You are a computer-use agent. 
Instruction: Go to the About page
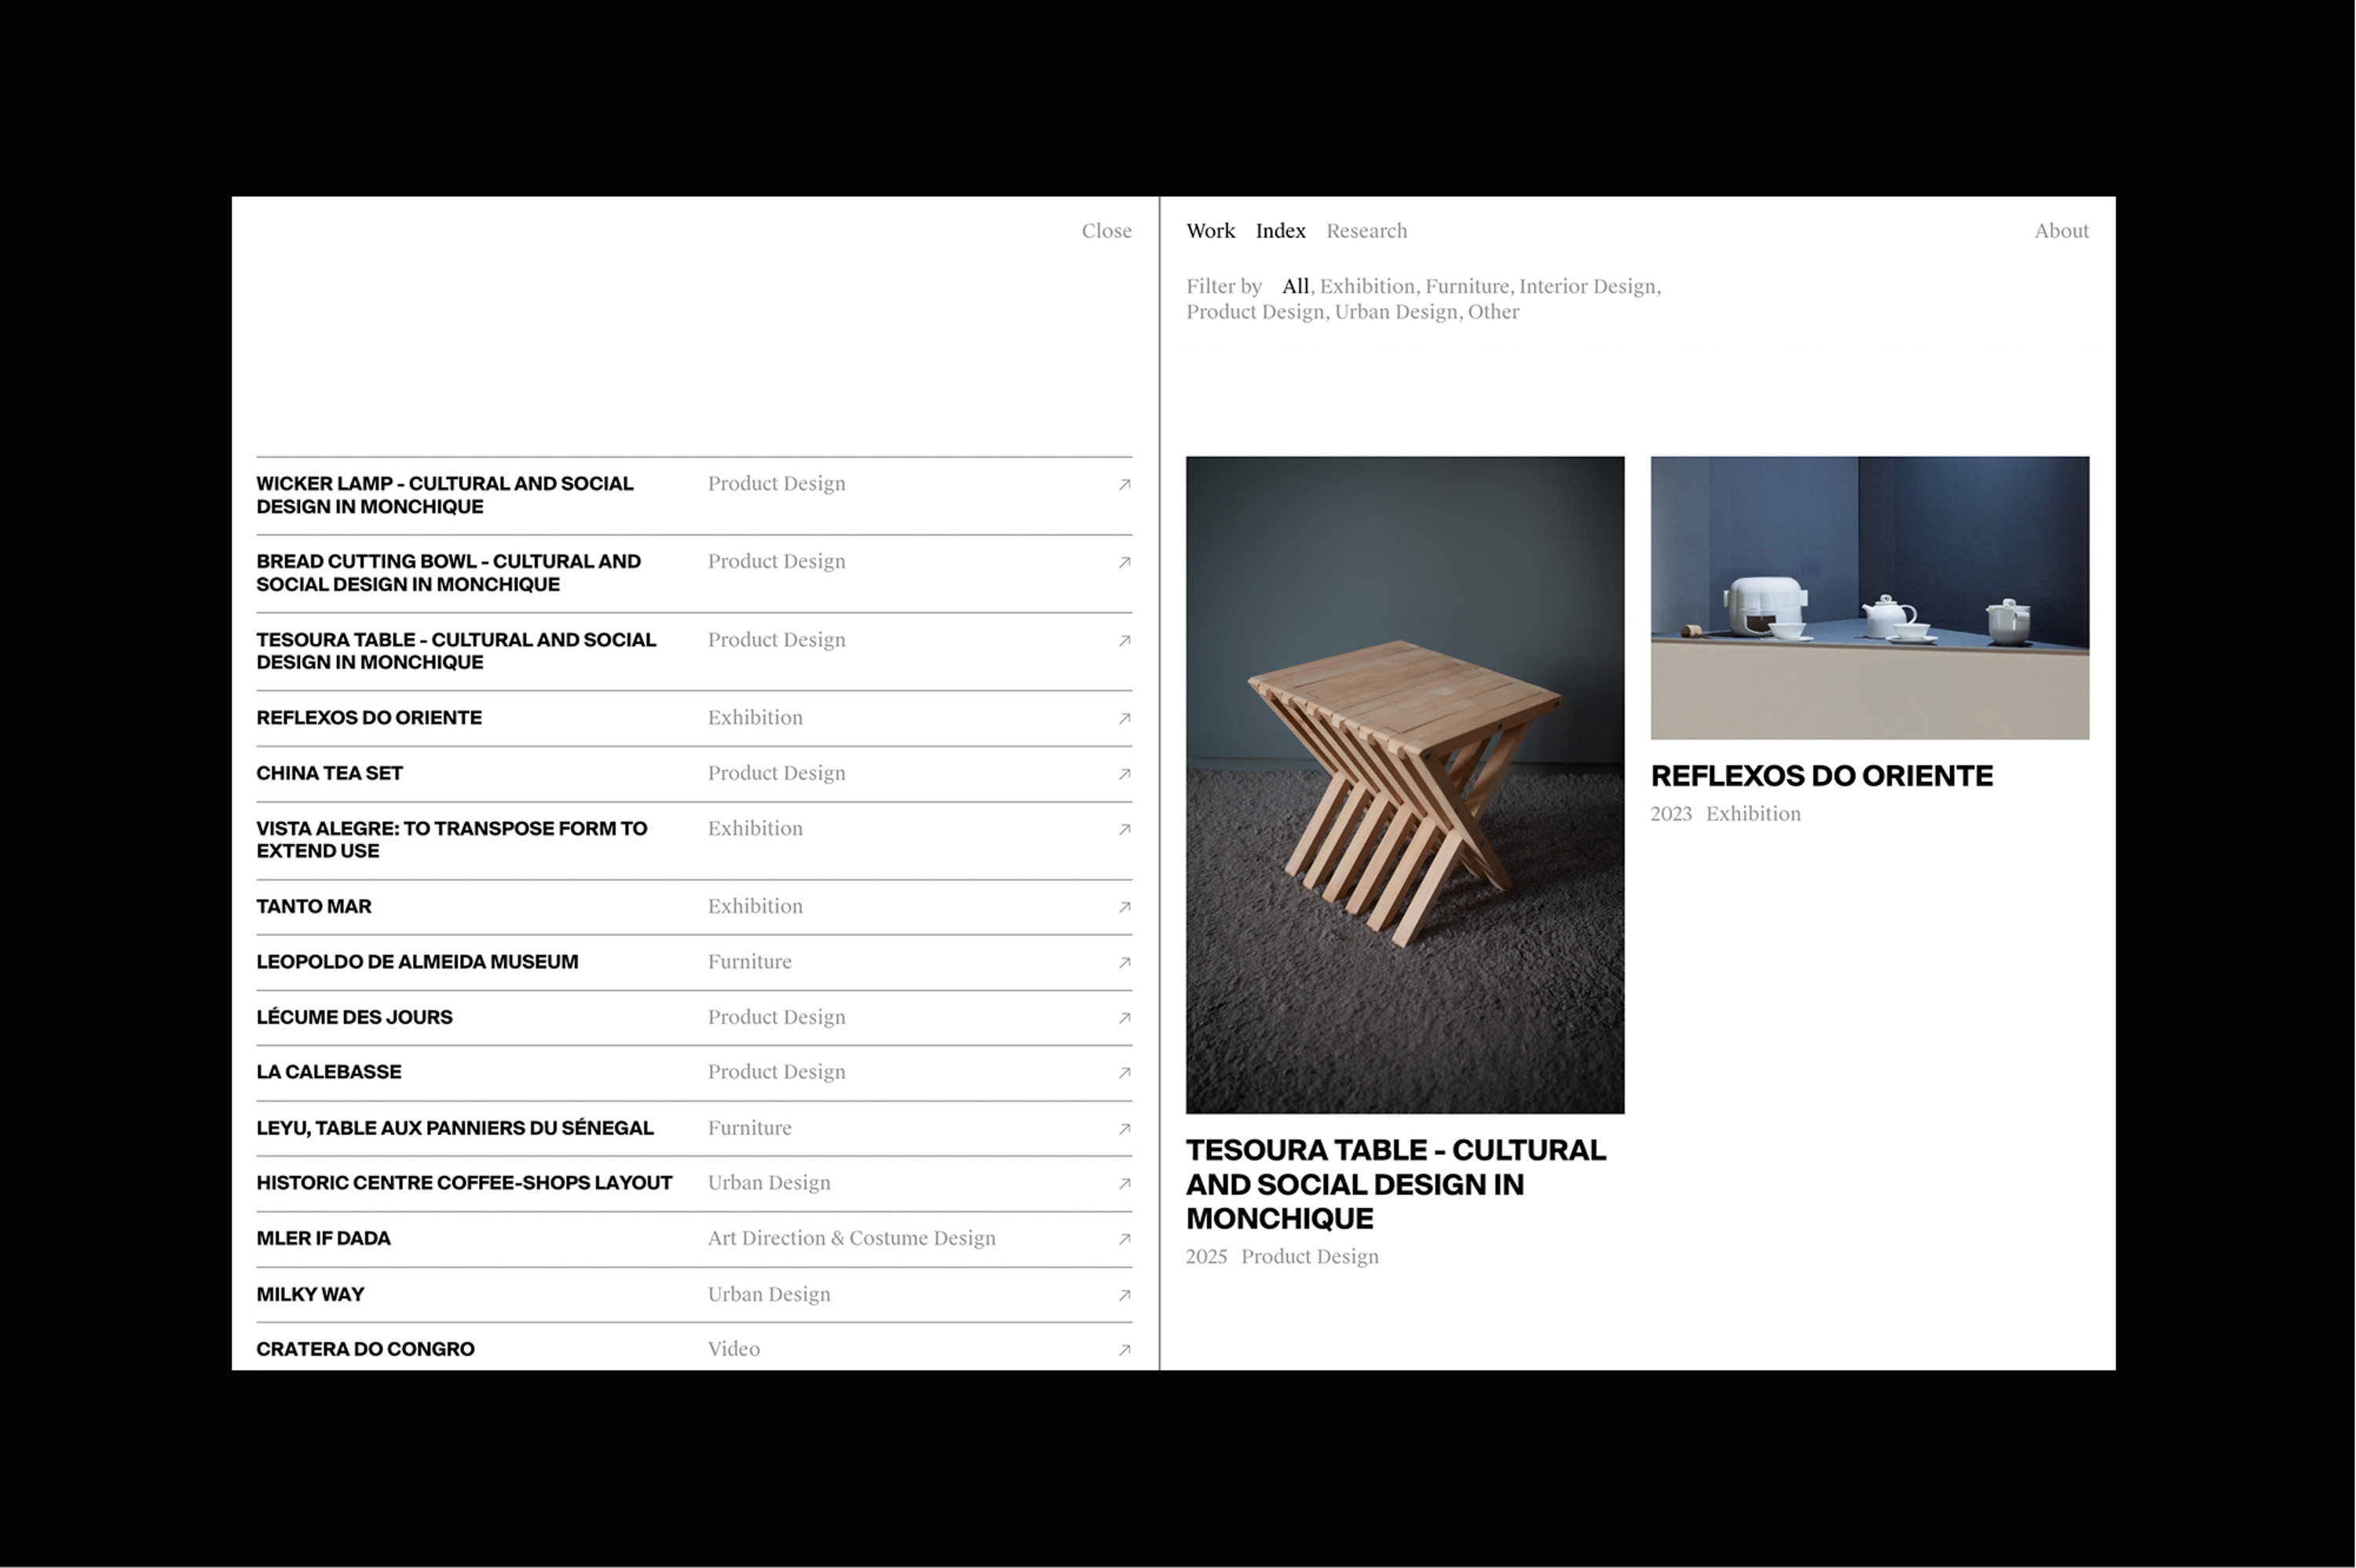[2061, 231]
